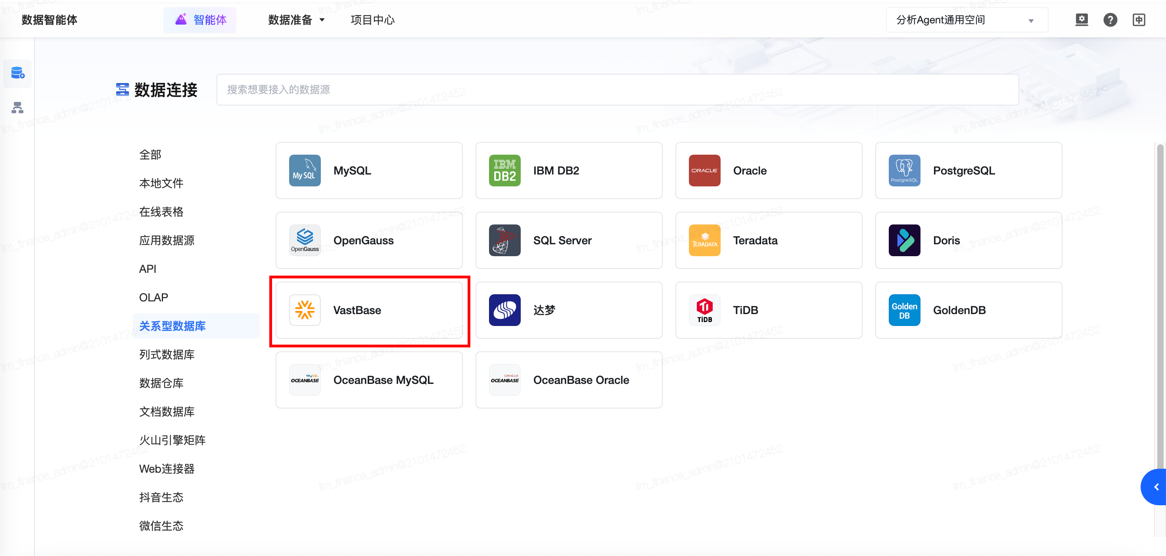Click the OceanBase MySQL logo icon
The image size is (1166, 556).
point(305,380)
